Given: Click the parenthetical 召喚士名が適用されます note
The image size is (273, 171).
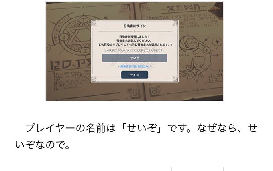Looking at the screenshot, I should (x=134, y=44).
